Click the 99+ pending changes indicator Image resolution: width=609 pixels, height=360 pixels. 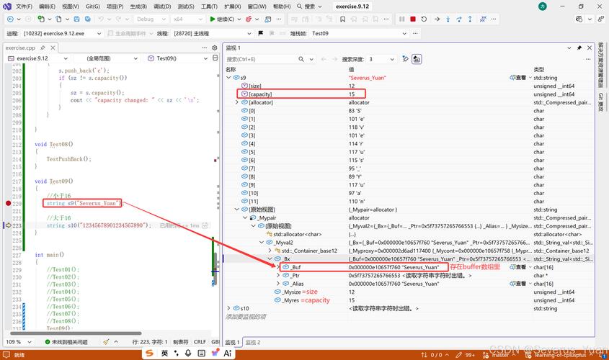(x=466, y=355)
